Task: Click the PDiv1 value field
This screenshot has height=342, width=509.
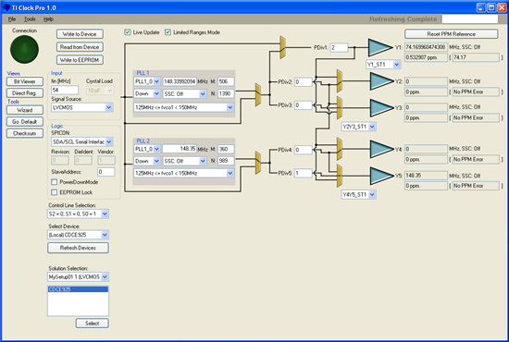Action: pyautogui.click(x=340, y=48)
